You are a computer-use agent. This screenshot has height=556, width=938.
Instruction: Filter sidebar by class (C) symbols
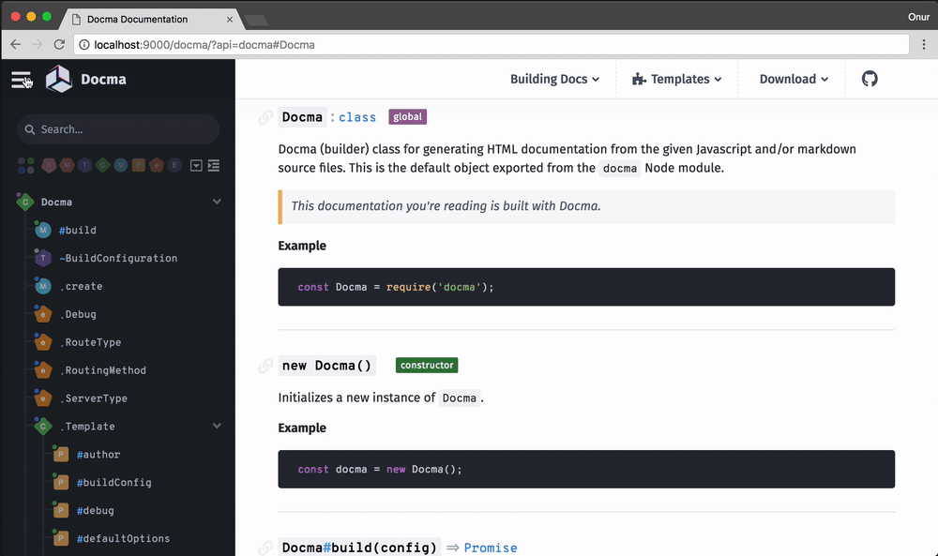click(103, 166)
